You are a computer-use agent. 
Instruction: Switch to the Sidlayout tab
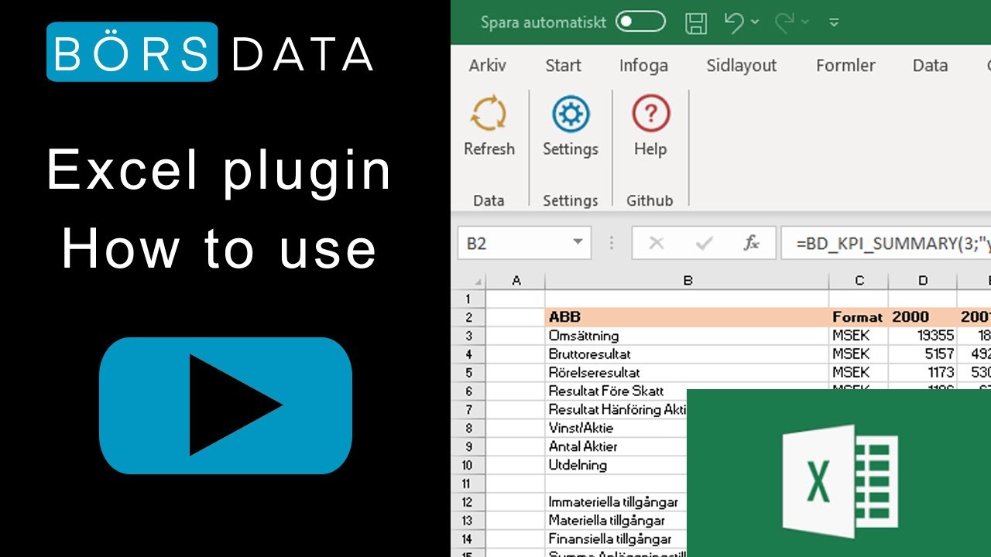click(741, 66)
